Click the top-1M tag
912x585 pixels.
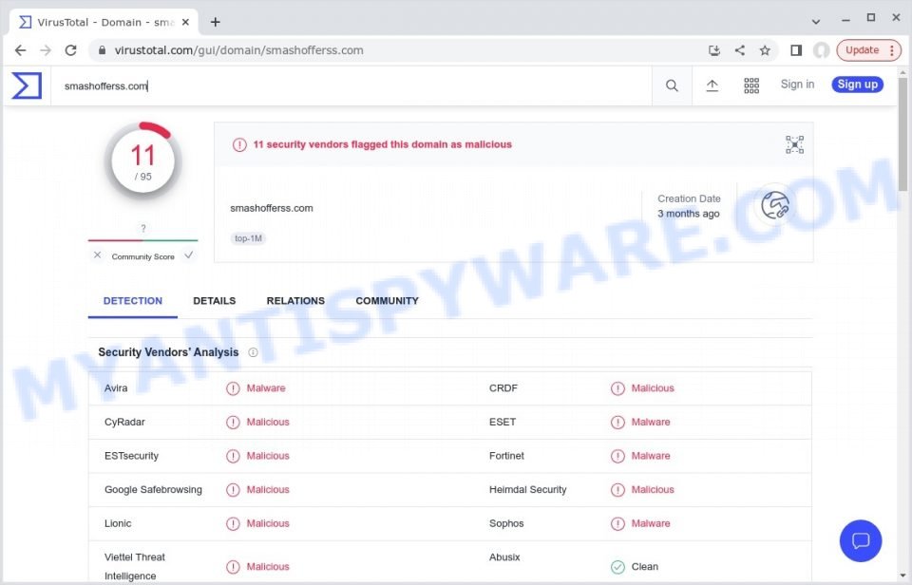point(248,238)
